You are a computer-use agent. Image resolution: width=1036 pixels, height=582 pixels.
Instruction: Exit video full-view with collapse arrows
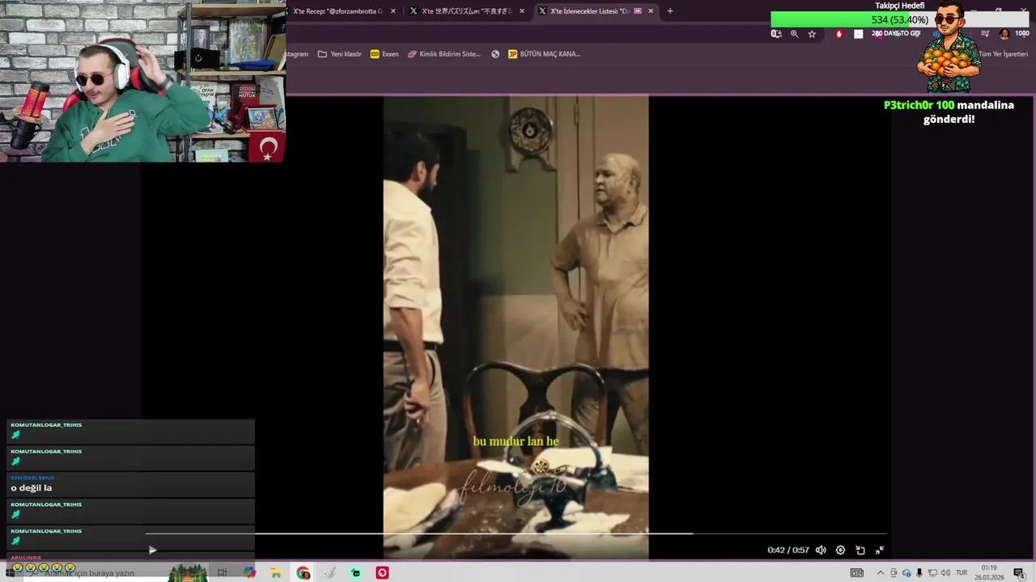(880, 550)
